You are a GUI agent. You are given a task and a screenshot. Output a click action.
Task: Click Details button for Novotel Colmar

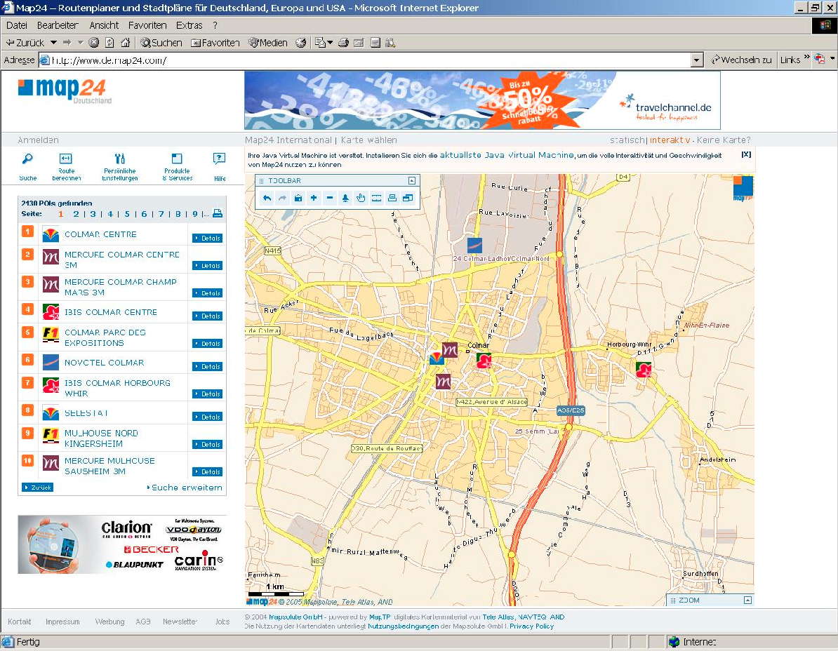(x=207, y=367)
